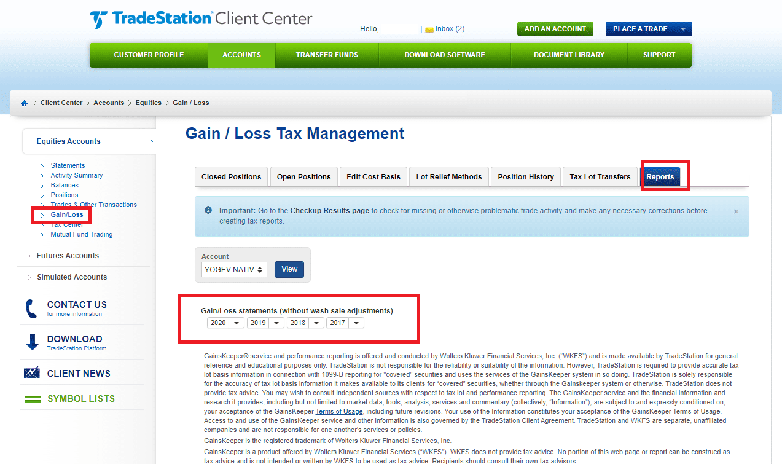Dismiss the Important notice with X
Image resolution: width=782 pixels, height=464 pixels.
point(736,211)
